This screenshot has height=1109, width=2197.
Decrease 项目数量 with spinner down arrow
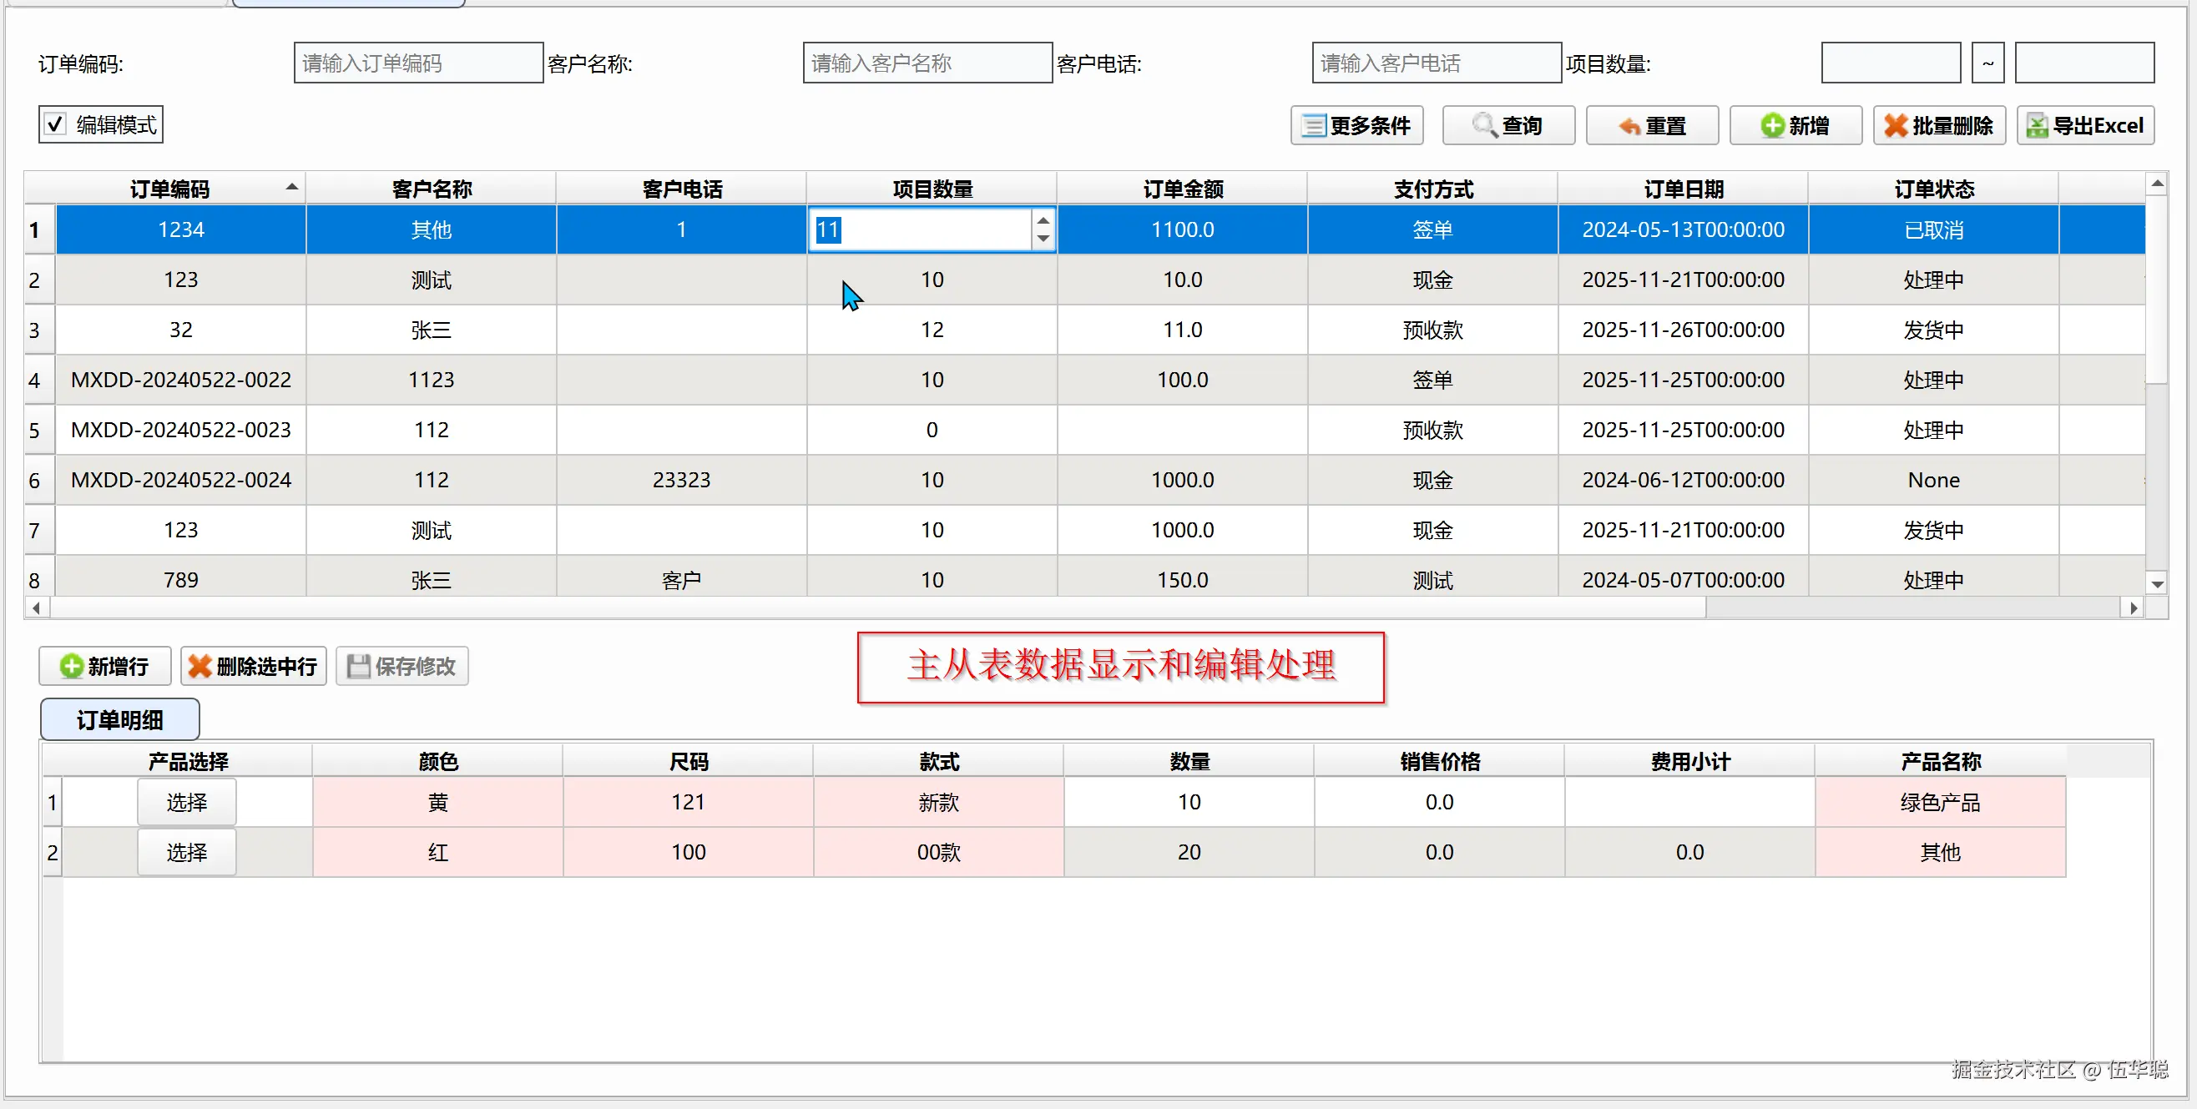point(1043,239)
